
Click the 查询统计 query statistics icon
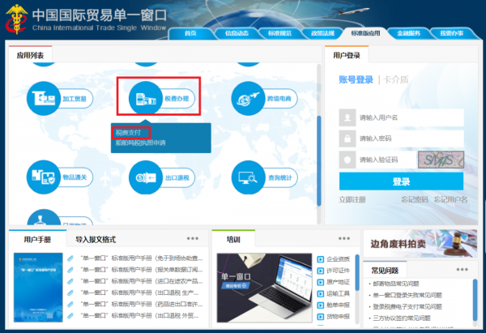(248, 177)
